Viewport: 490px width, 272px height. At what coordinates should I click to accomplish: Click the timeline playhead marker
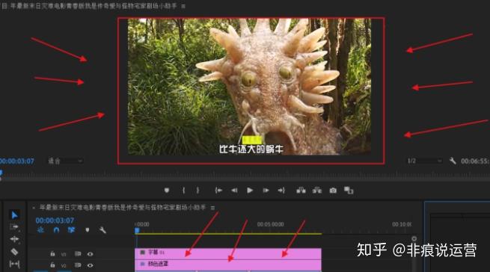(137, 231)
